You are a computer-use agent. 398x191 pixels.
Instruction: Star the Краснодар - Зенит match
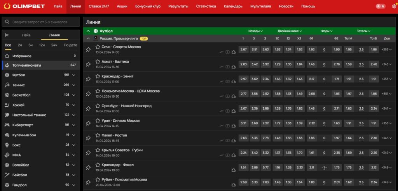click(x=98, y=76)
